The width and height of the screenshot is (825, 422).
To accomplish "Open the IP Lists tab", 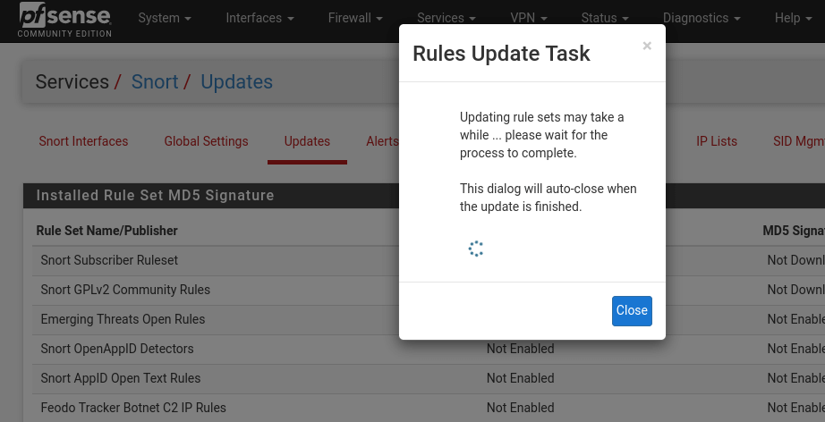I will coord(717,141).
